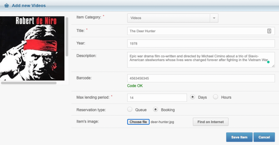Save the item with Save Item button
The image size is (279, 145).
[239, 137]
